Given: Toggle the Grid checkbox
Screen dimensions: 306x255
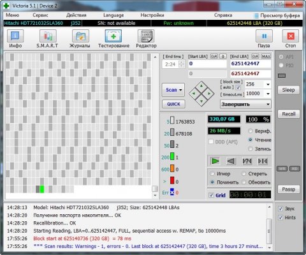Looking at the screenshot, I should pos(211,195).
